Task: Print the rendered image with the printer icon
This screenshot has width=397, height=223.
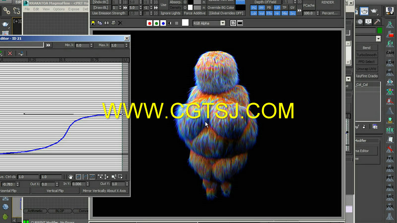Action: tap(114, 23)
